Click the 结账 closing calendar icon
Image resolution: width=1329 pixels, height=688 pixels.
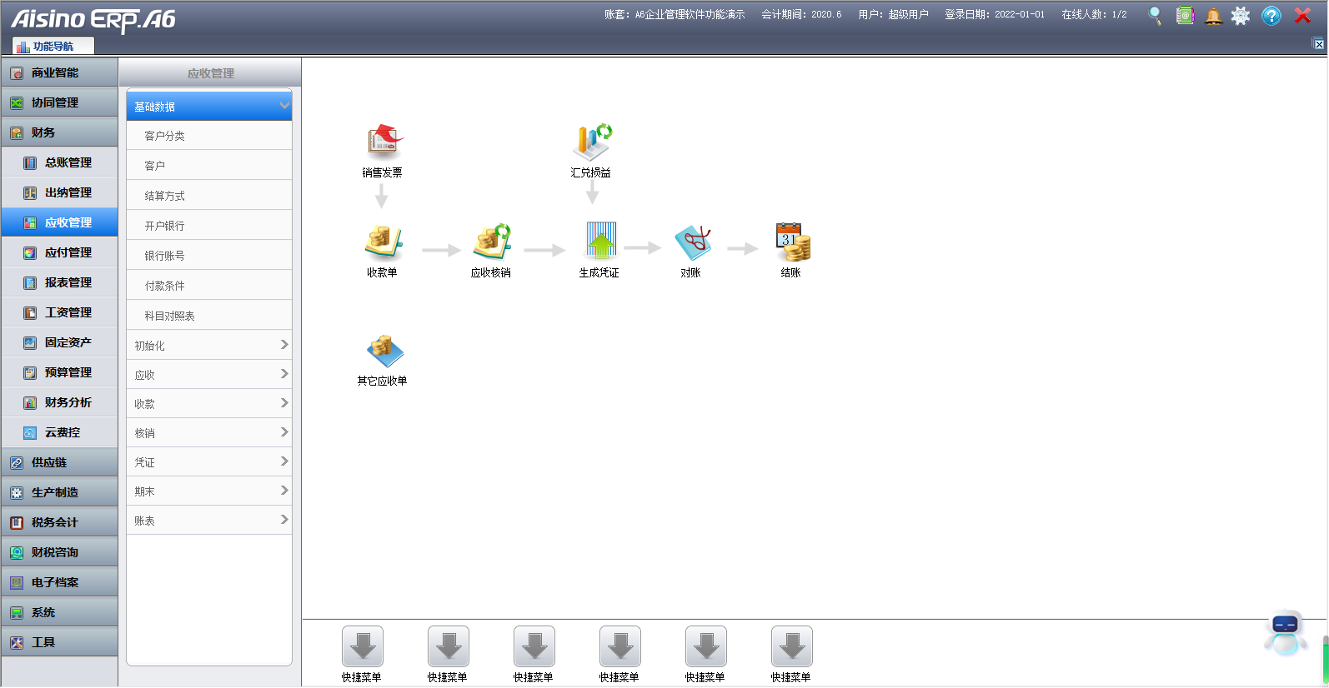click(x=791, y=242)
